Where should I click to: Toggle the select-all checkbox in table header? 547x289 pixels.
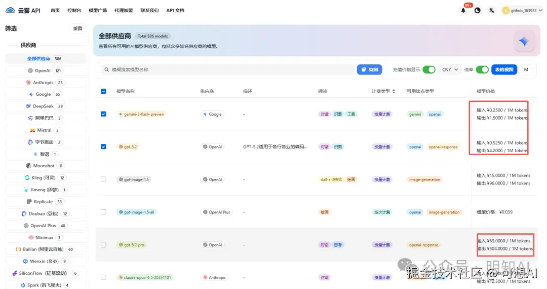pos(103,91)
